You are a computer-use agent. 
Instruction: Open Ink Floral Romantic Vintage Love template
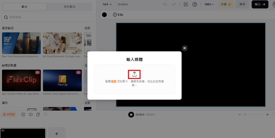point(62,43)
